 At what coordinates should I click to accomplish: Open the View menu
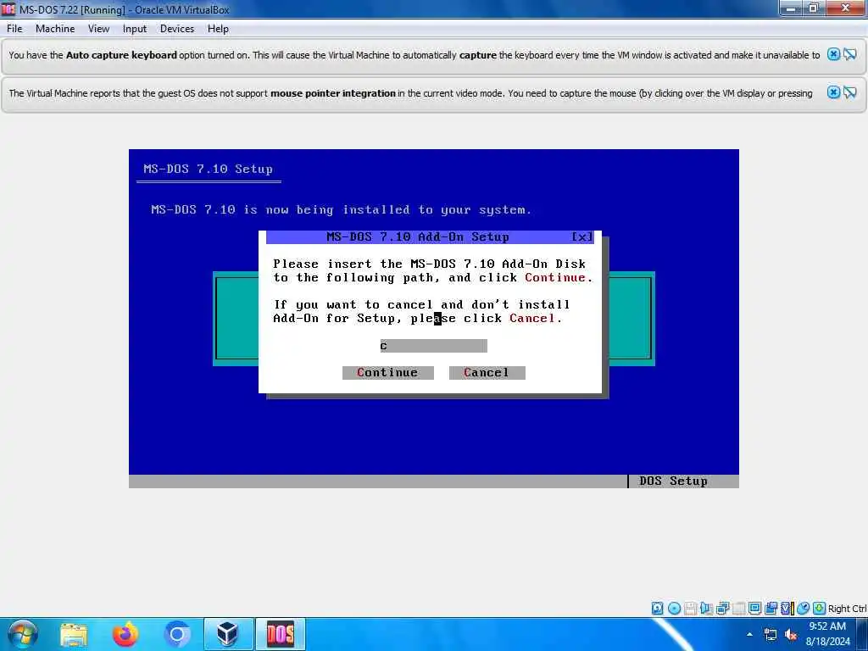[x=98, y=29]
